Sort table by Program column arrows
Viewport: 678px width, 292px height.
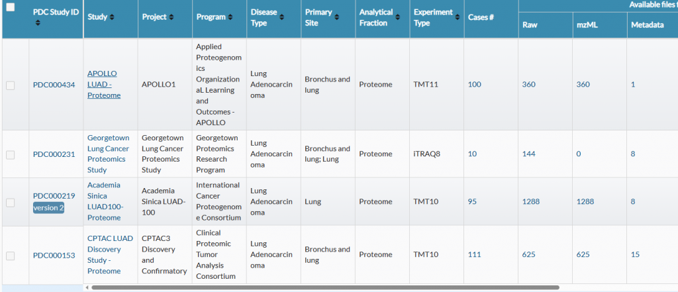[230, 17]
